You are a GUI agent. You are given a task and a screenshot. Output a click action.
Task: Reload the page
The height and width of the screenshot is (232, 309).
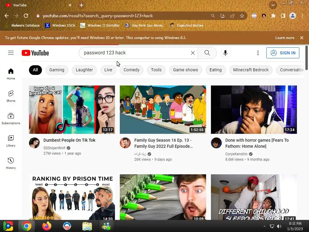coord(26,16)
